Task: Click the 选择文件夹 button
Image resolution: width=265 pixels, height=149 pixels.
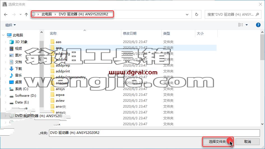Action: click(217, 141)
